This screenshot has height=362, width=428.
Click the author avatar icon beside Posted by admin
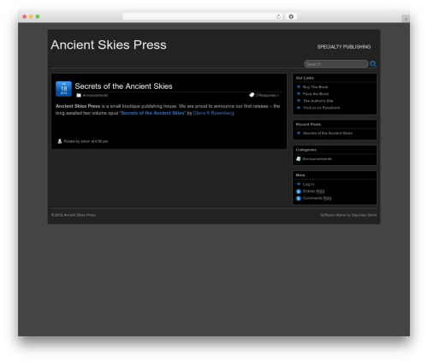click(x=60, y=141)
